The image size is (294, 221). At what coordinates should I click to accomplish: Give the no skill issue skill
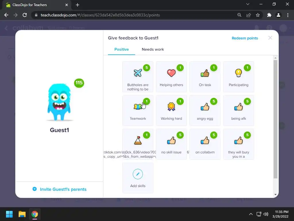click(171, 144)
